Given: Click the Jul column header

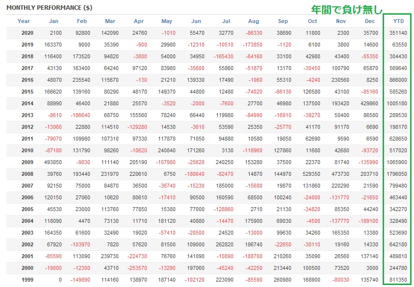Looking at the screenshot, I should tap(226, 21).
